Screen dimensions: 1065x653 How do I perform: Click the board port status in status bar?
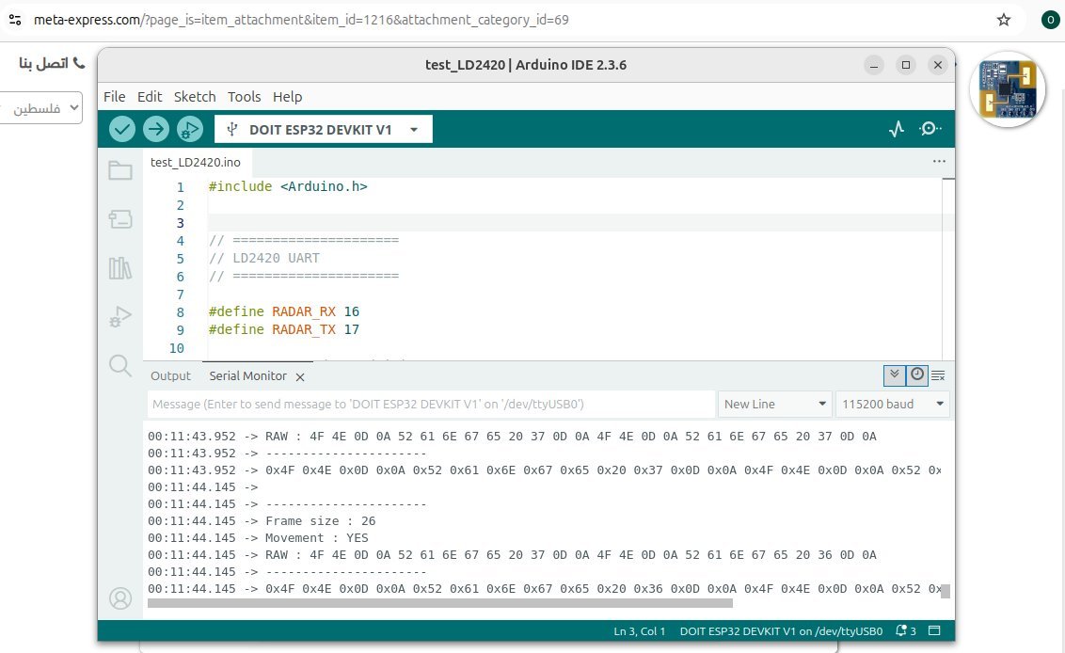(781, 631)
